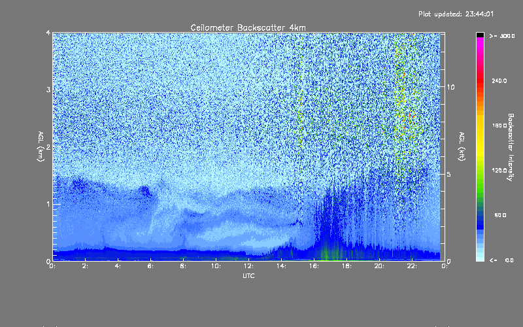Click the "6:" hour tick on UTC axis
Image resolution: width=523 pixels, height=327 pixels.
(x=150, y=266)
